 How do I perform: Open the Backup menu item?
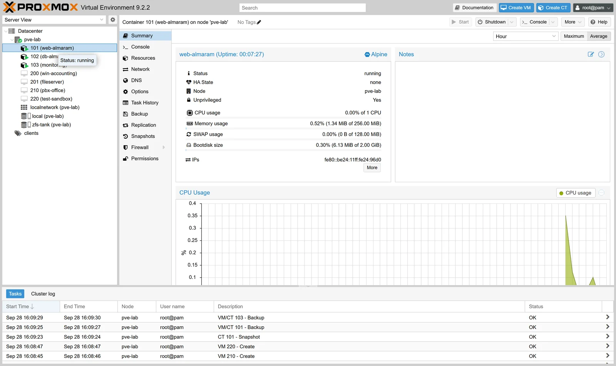(145, 114)
